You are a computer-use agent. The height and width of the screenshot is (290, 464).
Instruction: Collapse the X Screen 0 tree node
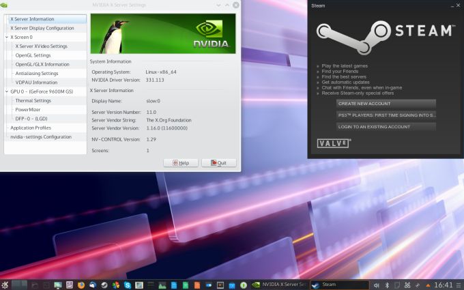pos(7,38)
